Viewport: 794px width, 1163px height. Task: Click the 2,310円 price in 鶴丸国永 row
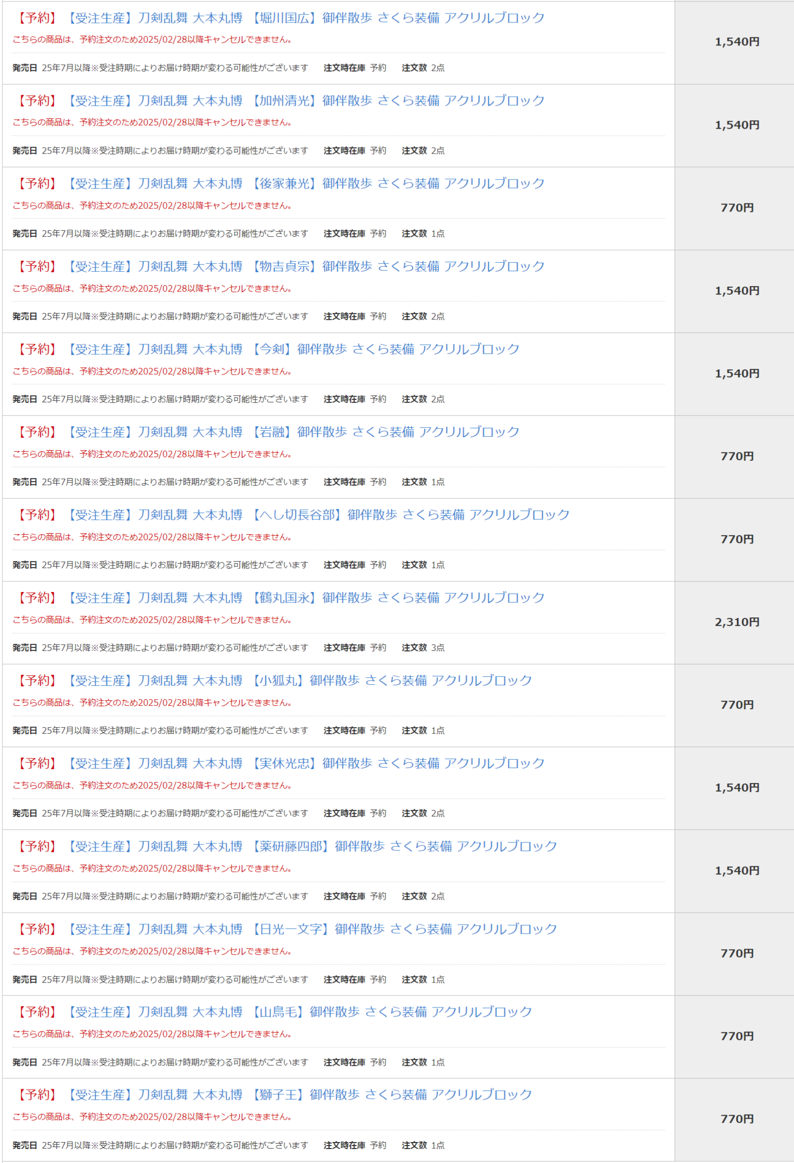[x=737, y=622]
